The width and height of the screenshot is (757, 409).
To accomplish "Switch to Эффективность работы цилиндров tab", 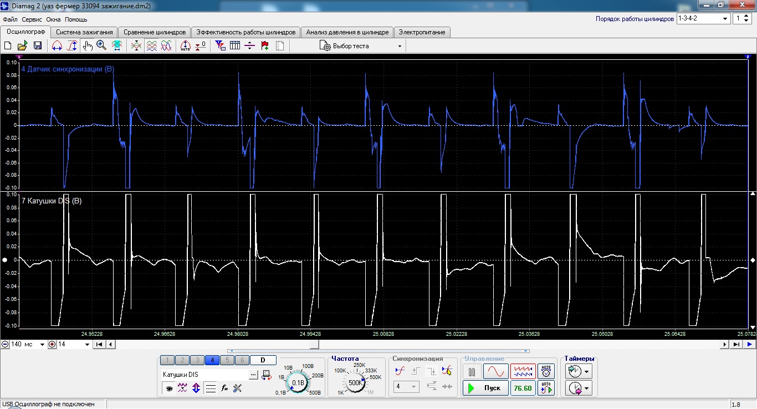I will (247, 32).
